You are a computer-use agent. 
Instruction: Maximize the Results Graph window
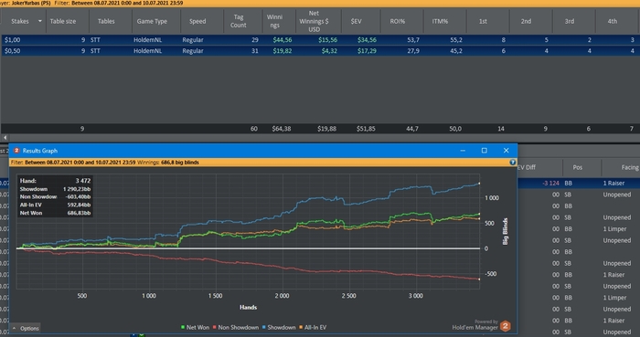coord(484,151)
